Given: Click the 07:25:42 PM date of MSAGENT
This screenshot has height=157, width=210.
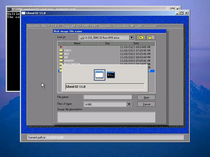Looking at the screenshot, I should pyautogui.click(x=135, y=61).
